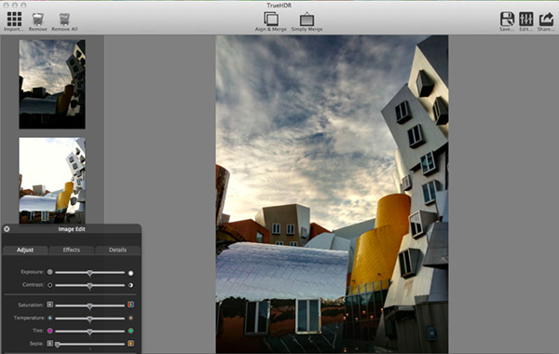Switch to the Adjust tab
The height and width of the screenshot is (354, 559).
[x=25, y=250]
